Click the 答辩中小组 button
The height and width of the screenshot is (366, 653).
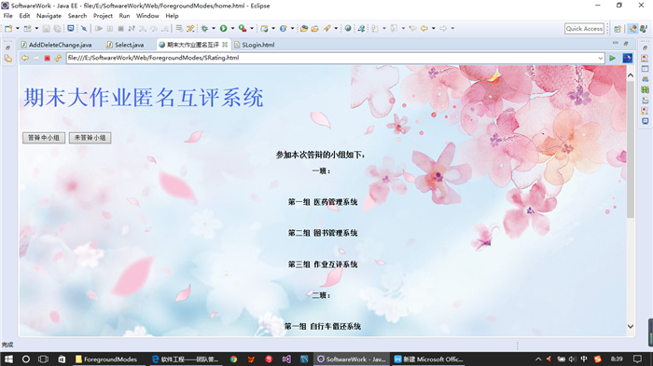[44, 138]
